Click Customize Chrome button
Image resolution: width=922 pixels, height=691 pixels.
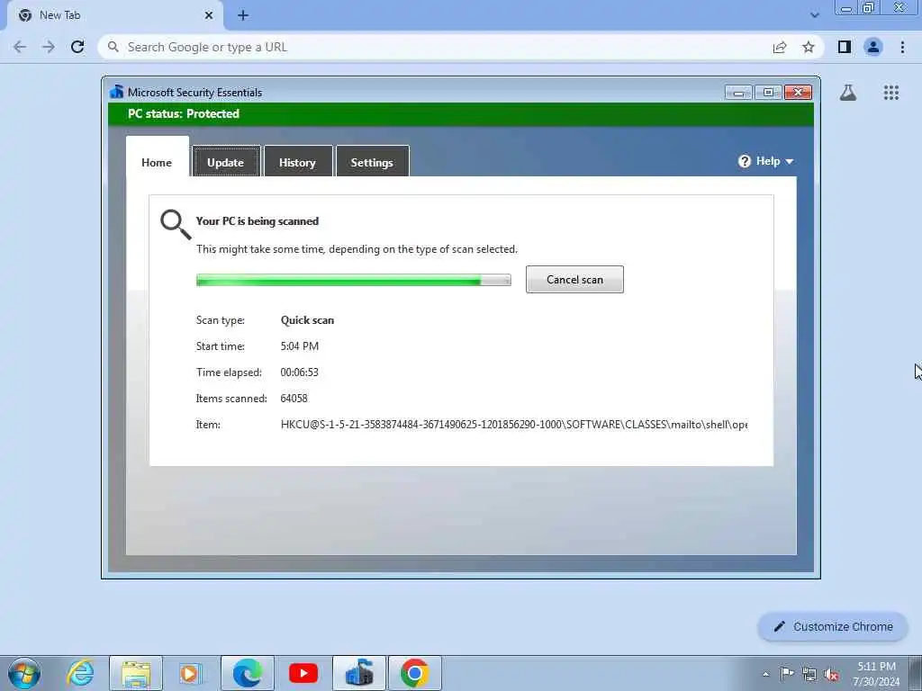pos(833,626)
